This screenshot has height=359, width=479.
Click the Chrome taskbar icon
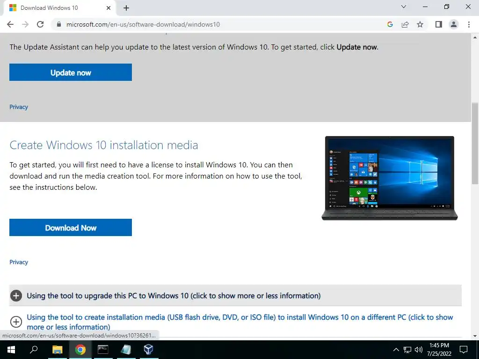[x=80, y=350]
